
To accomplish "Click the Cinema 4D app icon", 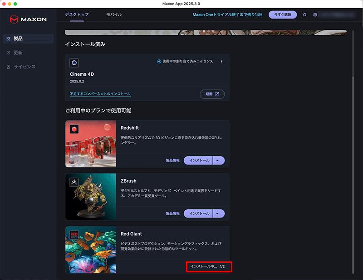I will pos(74,63).
